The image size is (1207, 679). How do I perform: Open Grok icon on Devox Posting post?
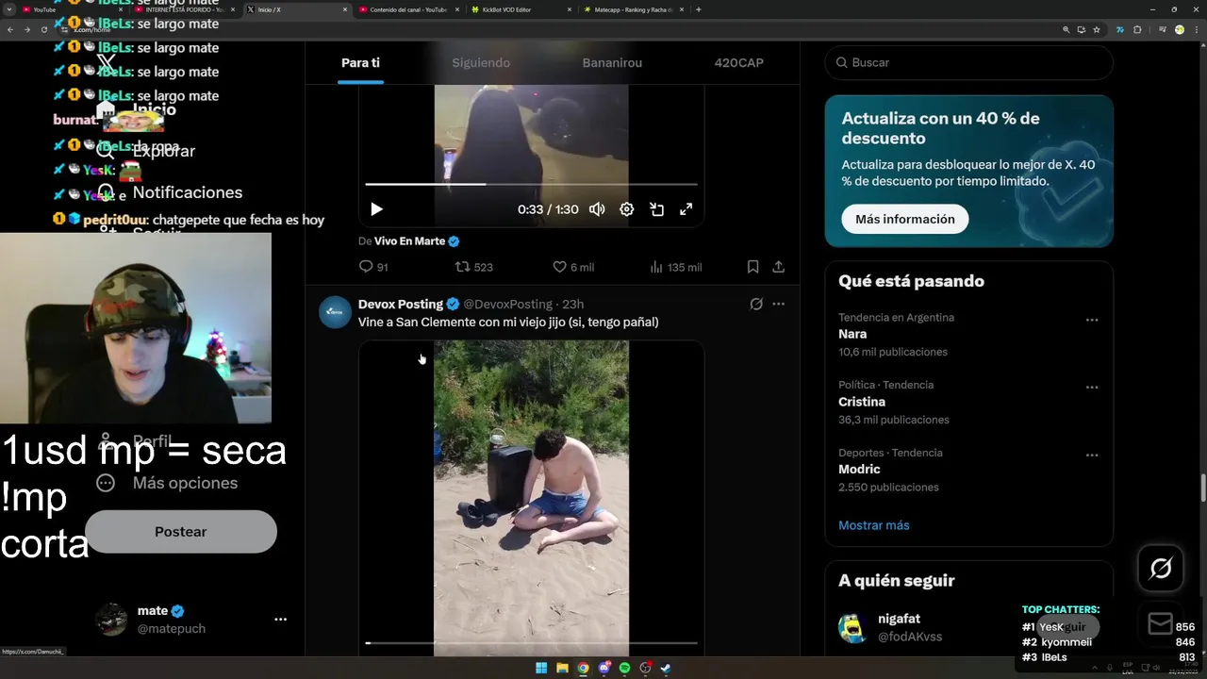756,304
